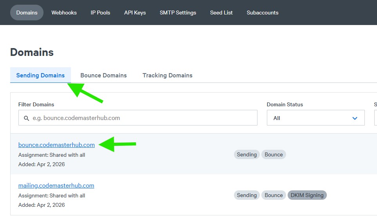Open the API Keys page
This screenshot has width=377, height=224.
point(135,13)
